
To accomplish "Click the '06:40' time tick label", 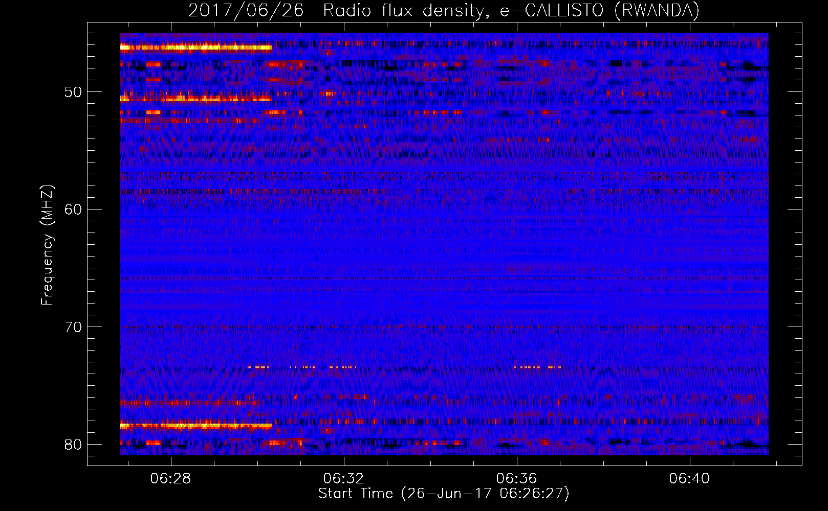I will [690, 479].
